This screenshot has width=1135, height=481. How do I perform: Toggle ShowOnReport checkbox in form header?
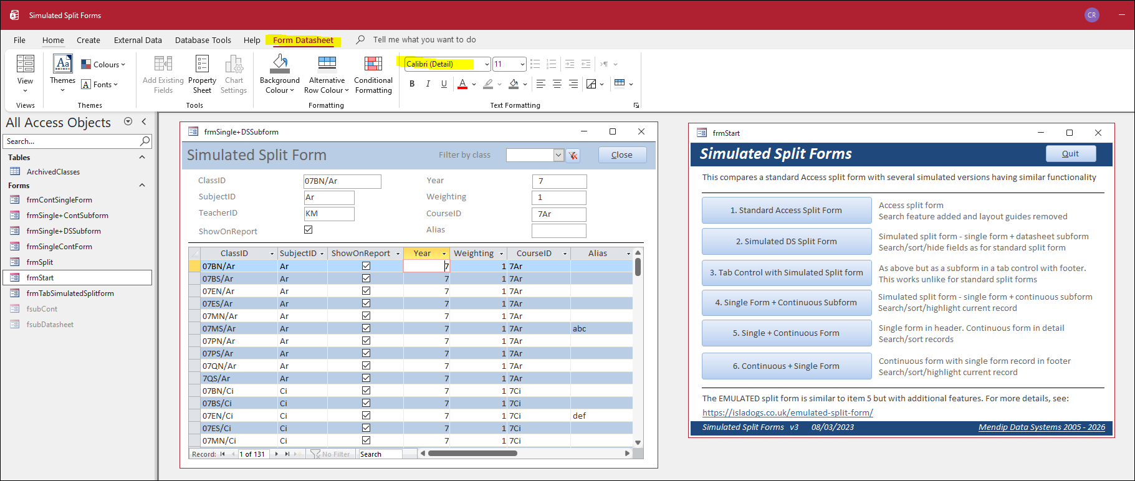click(x=308, y=230)
